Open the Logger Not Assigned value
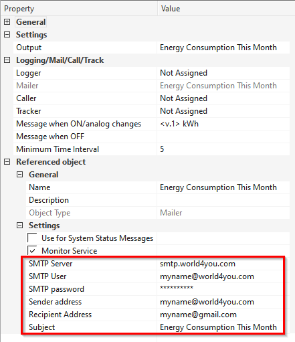The width and height of the screenshot is (295, 342). (x=223, y=73)
